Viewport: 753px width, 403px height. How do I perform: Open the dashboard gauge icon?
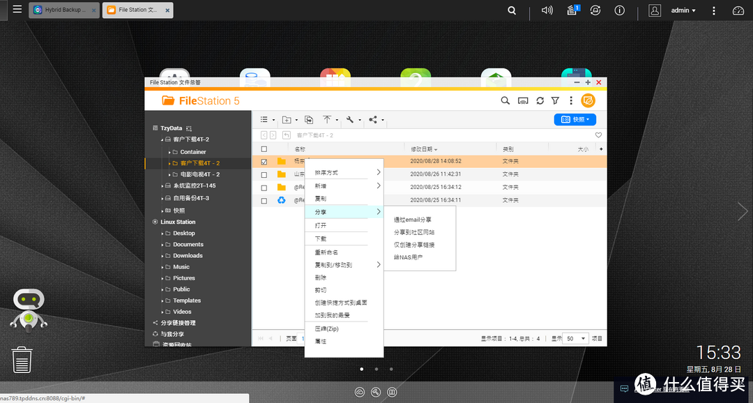(738, 10)
